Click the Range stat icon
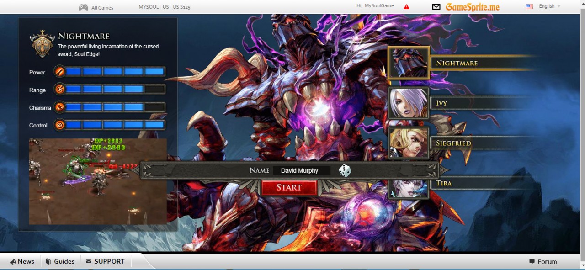 coord(60,90)
